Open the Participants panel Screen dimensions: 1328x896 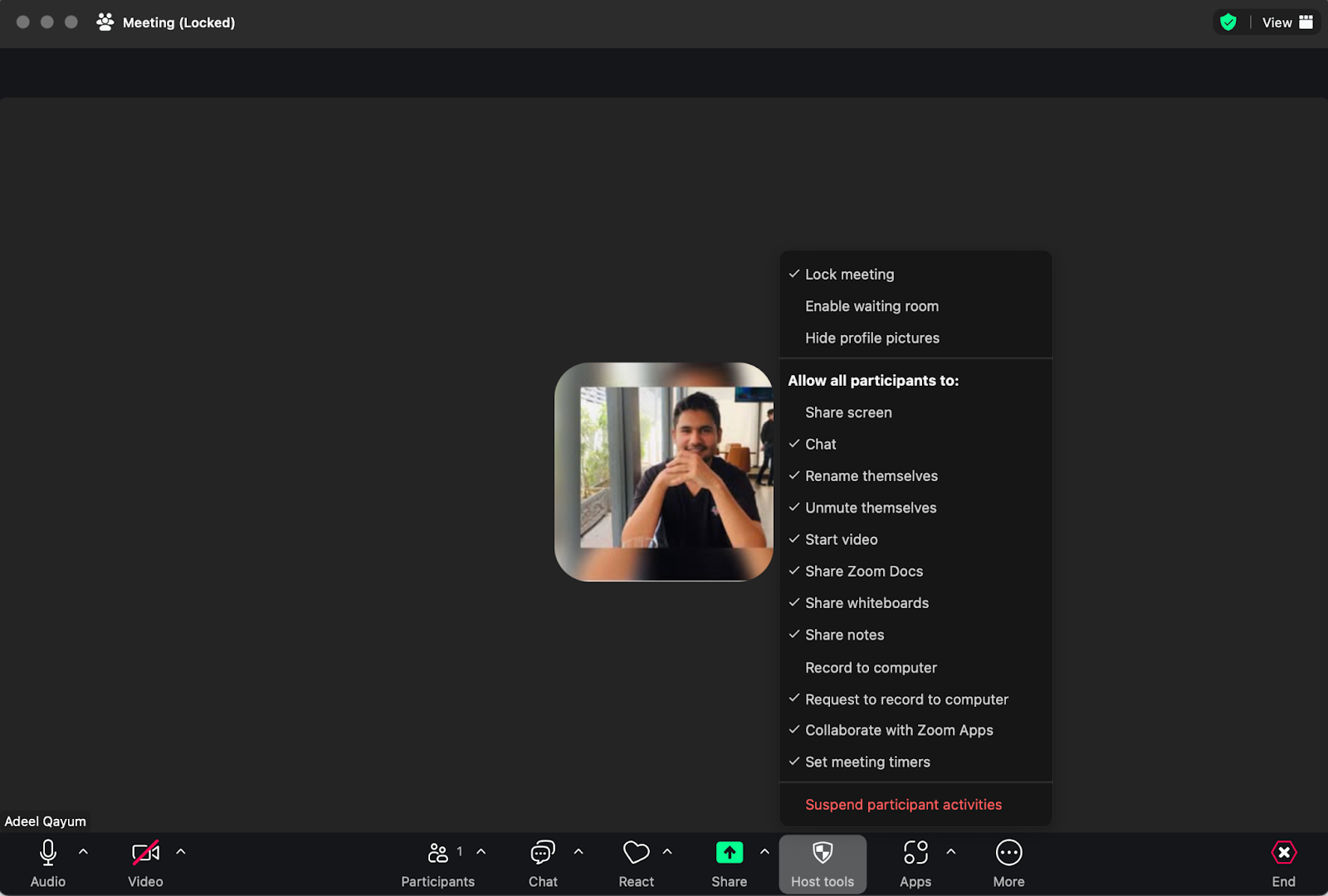(x=438, y=863)
